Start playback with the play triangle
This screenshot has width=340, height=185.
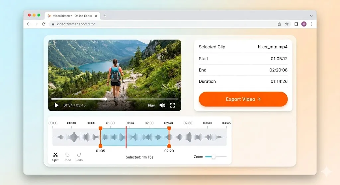56,105
